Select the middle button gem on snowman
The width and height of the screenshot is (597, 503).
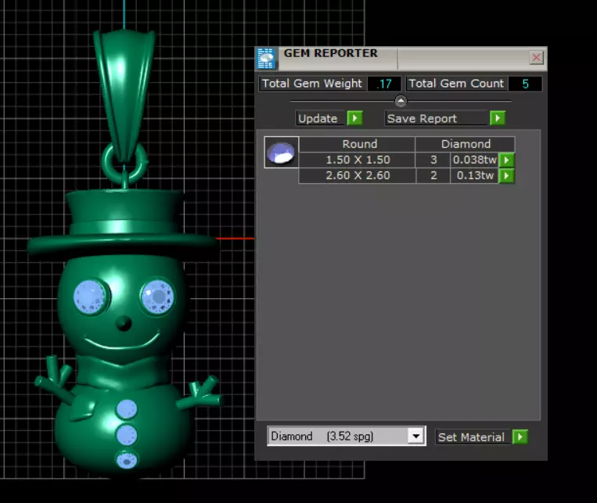click(127, 435)
